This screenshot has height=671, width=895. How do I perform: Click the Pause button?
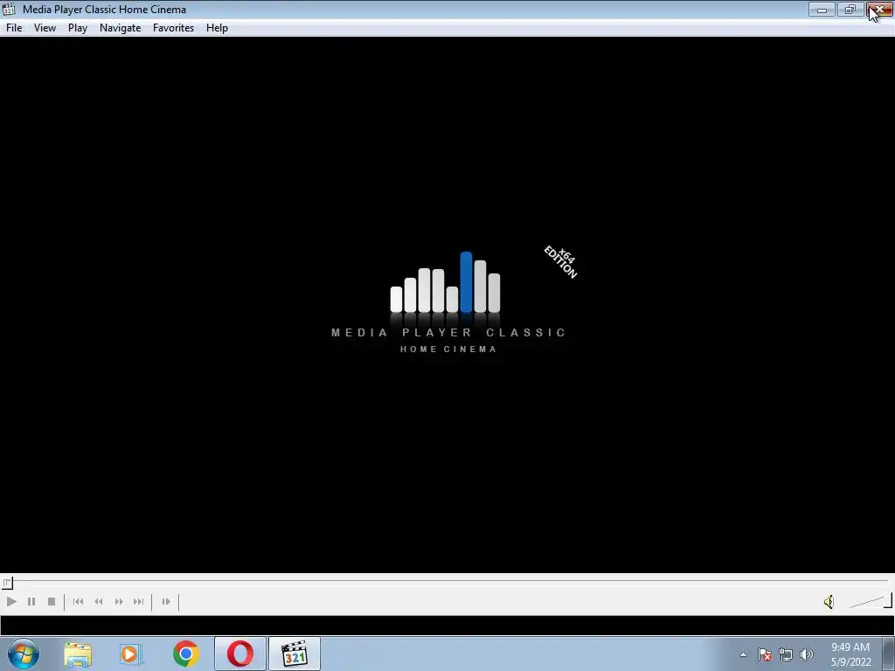(31, 601)
